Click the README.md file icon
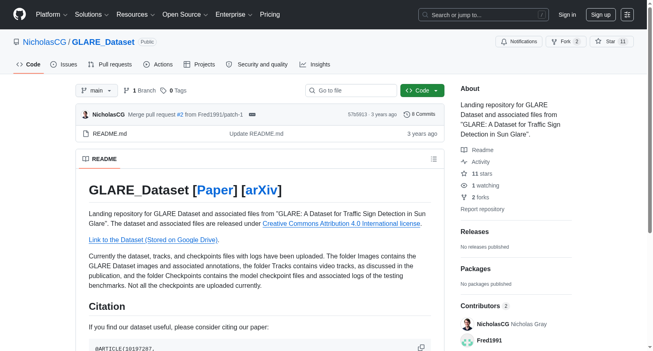 [86, 134]
